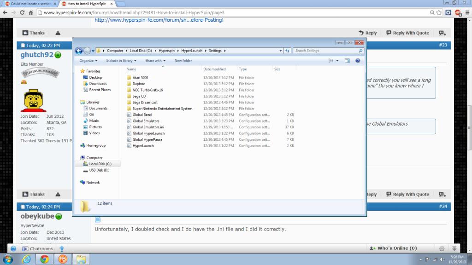Click New folder button in Explorer
Image resolution: width=472 pixels, height=265 pixels.
[x=183, y=61]
